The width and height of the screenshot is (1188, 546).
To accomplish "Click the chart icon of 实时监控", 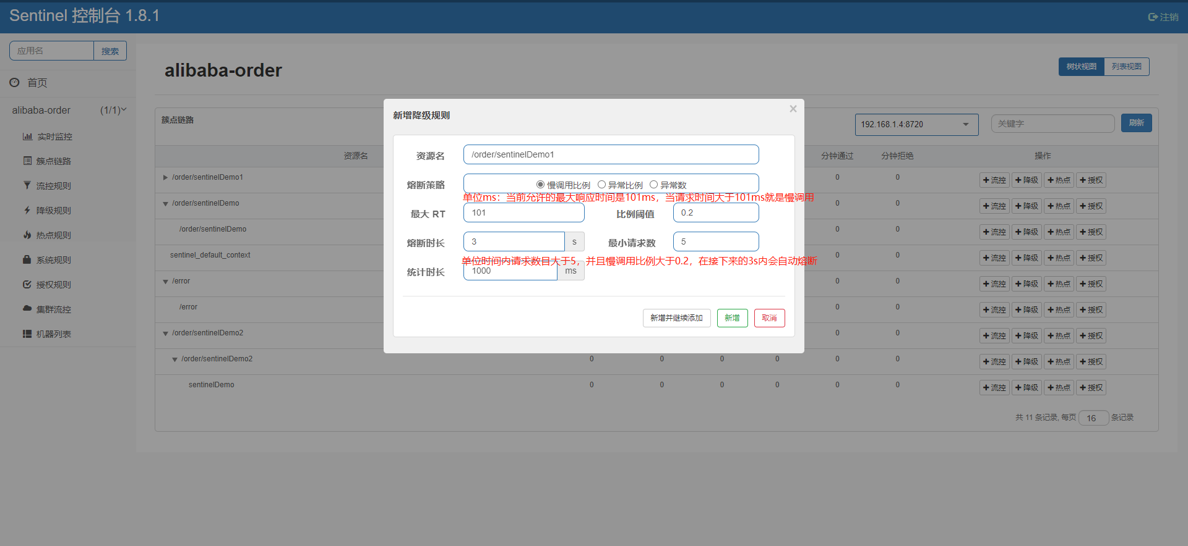I will click(x=27, y=136).
